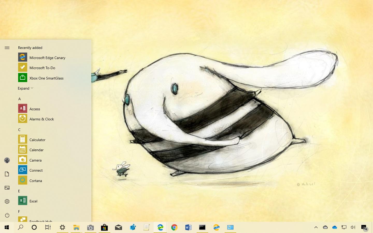Open Xbox One SmartGlass
This screenshot has width=373, height=233.
tap(46, 78)
